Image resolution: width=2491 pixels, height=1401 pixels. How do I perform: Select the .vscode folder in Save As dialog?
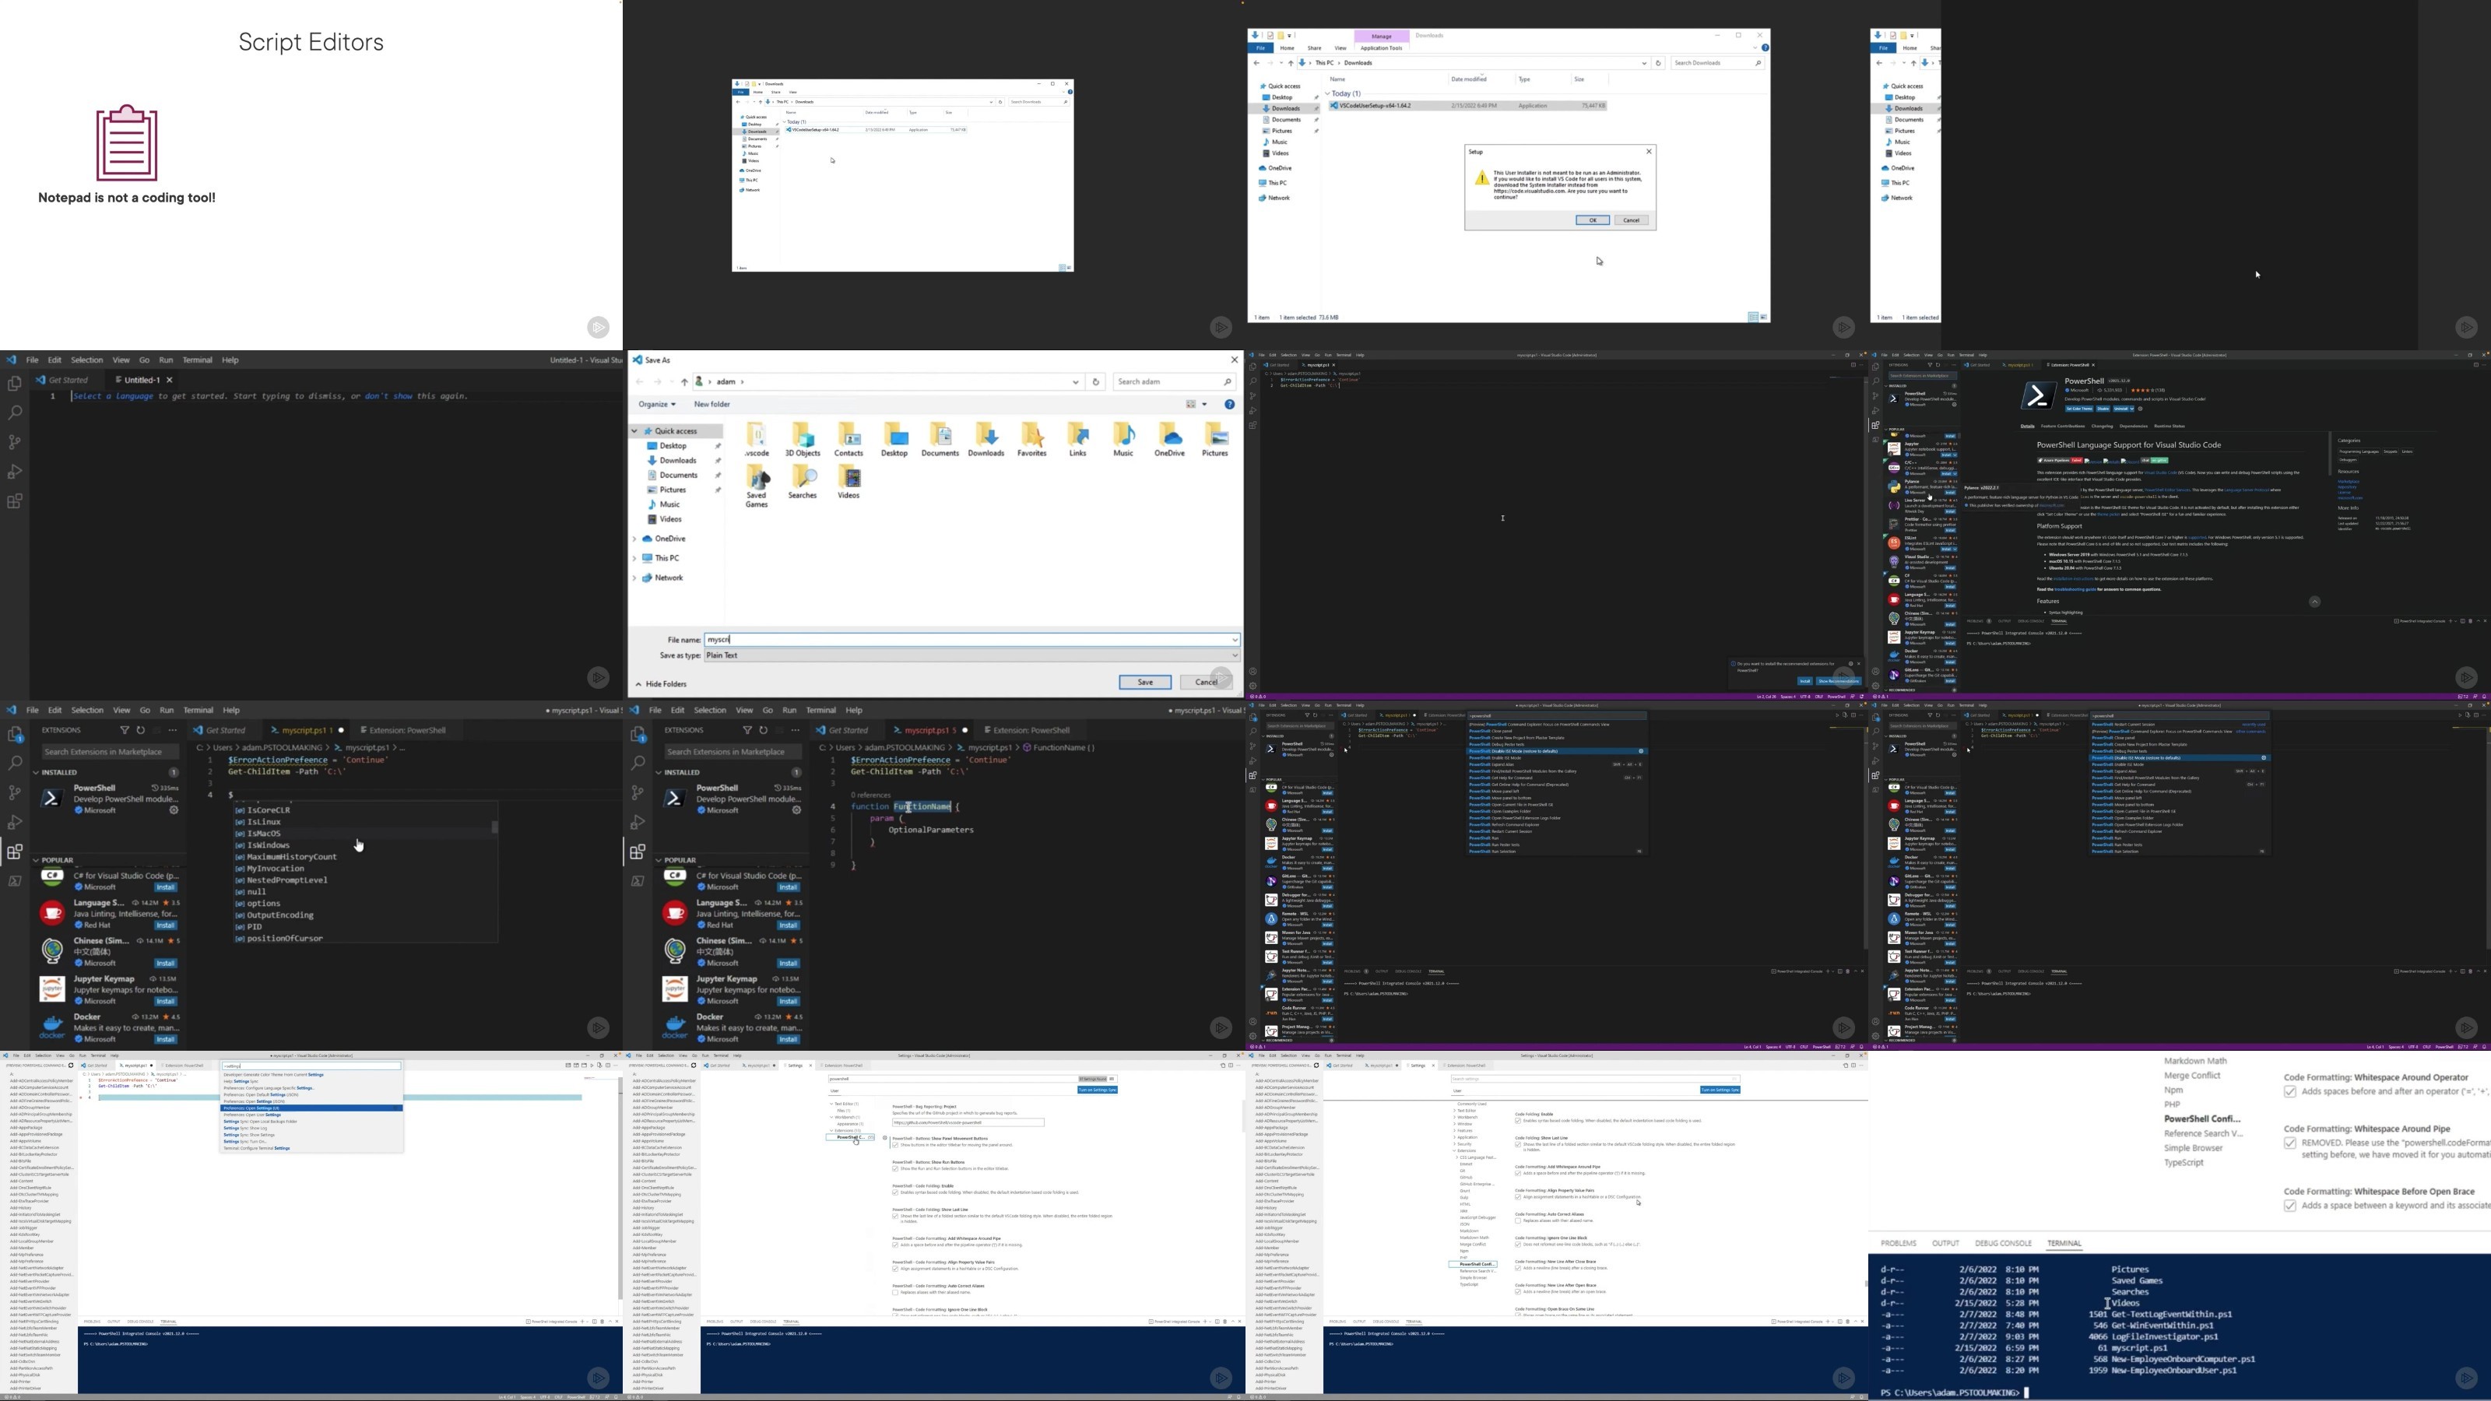coord(757,440)
